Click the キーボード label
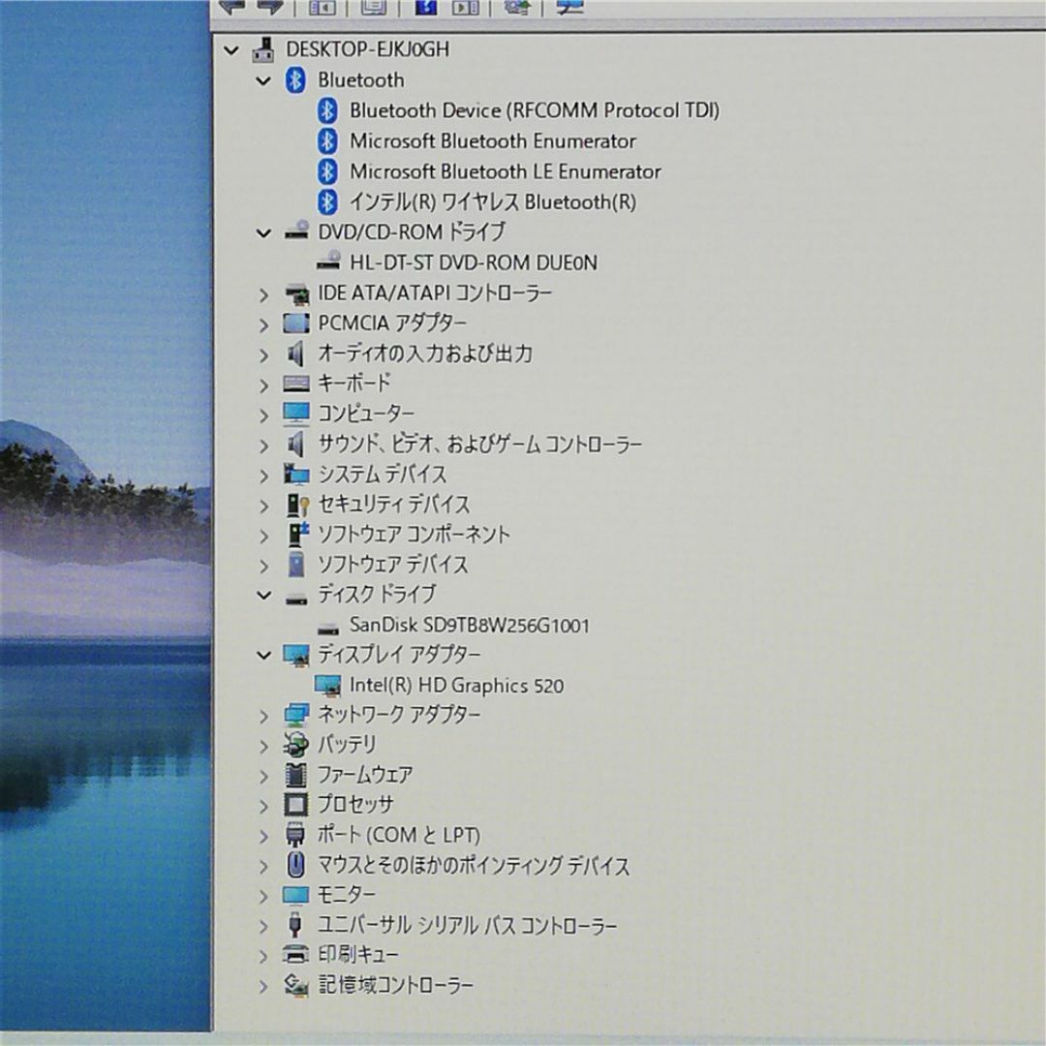 click(x=354, y=383)
